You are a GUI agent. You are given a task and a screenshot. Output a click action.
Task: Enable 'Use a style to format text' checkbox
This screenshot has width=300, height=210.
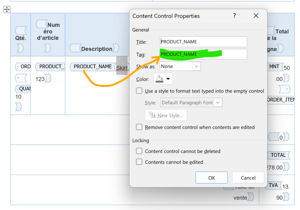(x=139, y=91)
